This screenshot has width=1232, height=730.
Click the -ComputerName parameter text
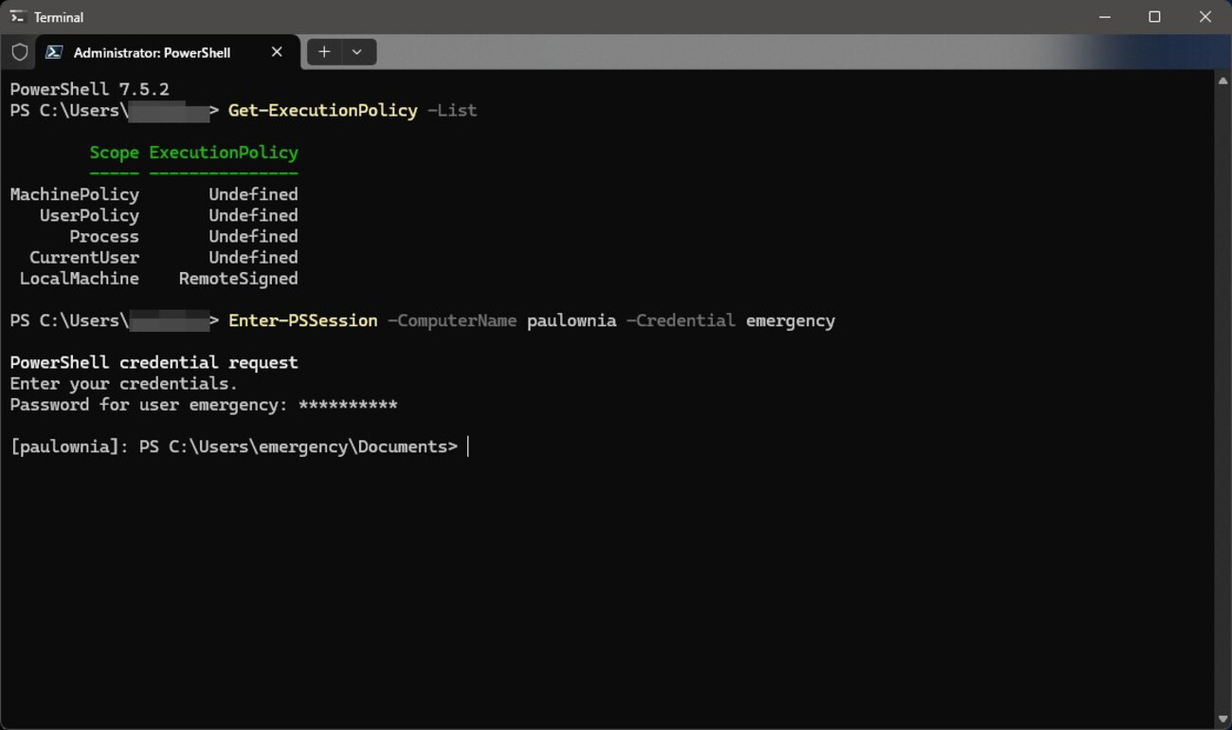[x=452, y=320]
